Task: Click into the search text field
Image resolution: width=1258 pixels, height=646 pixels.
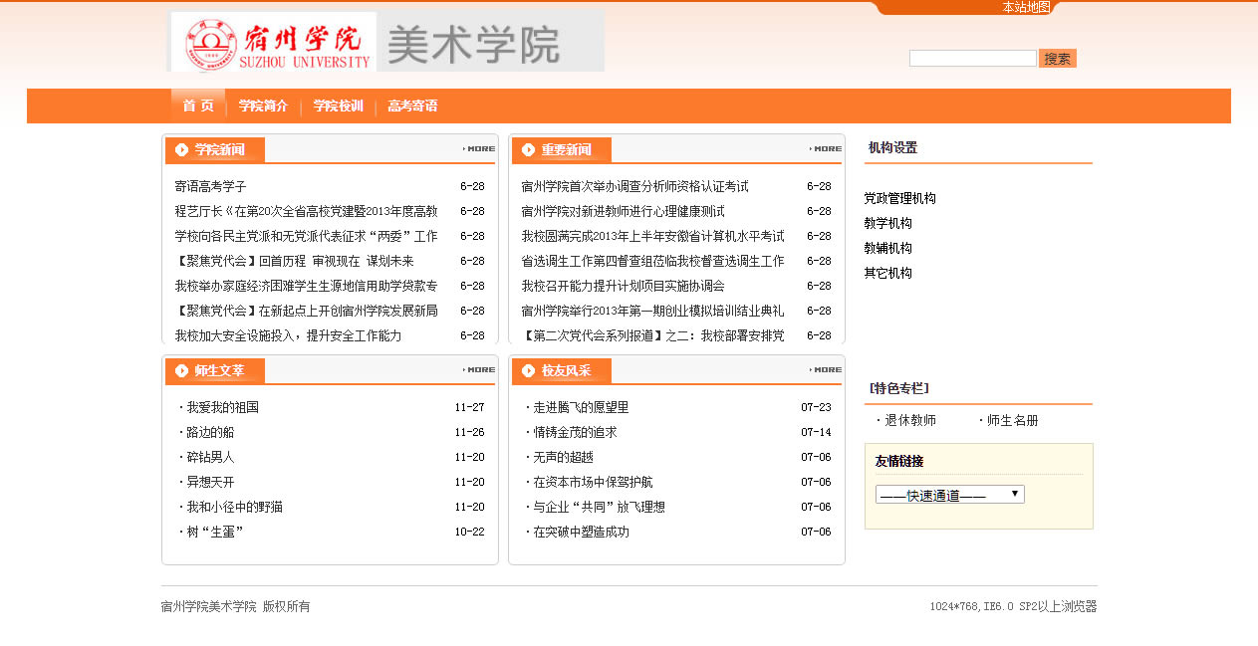Action: click(x=972, y=59)
